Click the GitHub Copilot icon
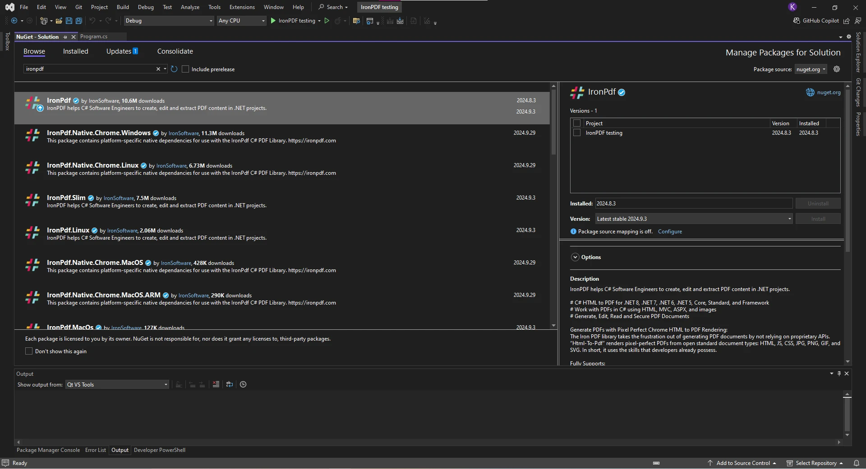The image size is (866, 469). 797,21
